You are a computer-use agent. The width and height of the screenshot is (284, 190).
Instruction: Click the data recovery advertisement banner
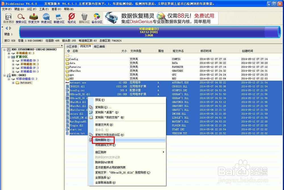[161, 18]
